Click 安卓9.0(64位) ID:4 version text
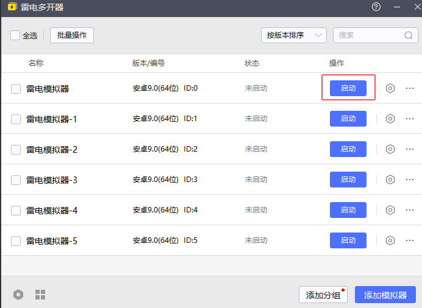The height and width of the screenshot is (308, 422). tap(165, 210)
